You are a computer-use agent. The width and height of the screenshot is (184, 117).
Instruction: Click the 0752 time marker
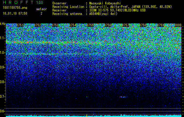[37, 25]
